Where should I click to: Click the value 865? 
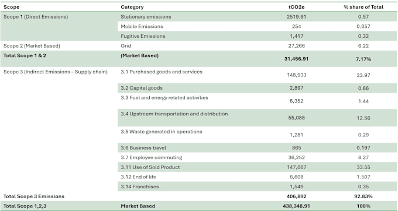click(297, 148)
